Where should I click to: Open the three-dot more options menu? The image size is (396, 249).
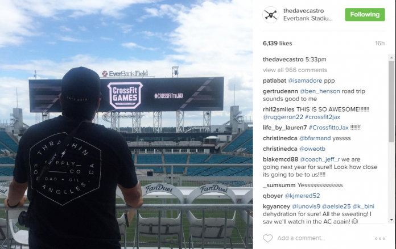pos(380,238)
